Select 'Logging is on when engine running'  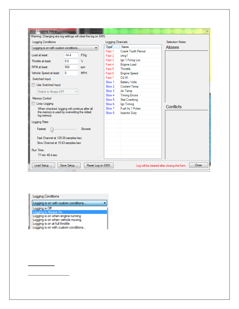pyautogui.click(x=70, y=216)
